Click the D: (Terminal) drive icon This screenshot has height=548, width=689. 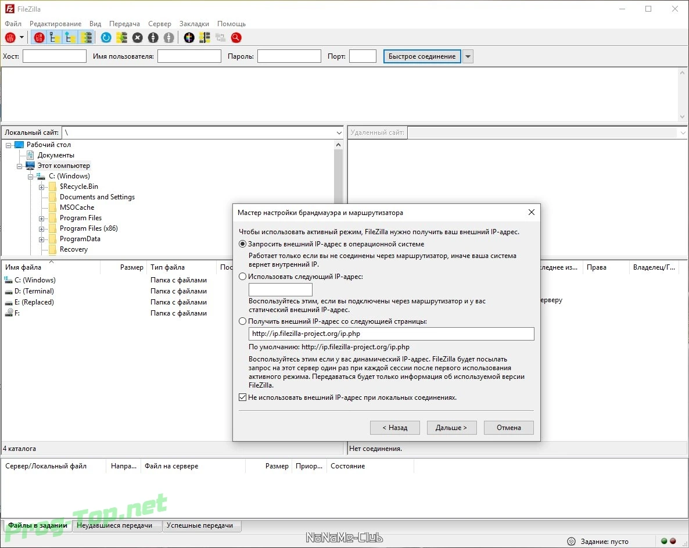coord(8,291)
